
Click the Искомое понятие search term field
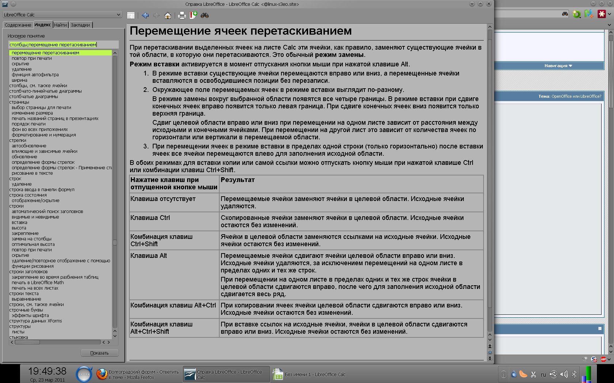pos(64,45)
